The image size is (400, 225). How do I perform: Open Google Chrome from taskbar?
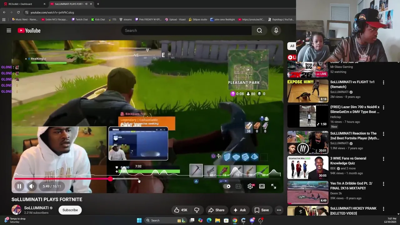pyautogui.click(x=235, y=220)
